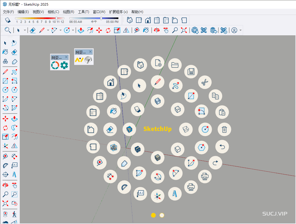Click the Save disk icon in radial menu
Viewport: 296px width, 224px height.
point(191,72)
